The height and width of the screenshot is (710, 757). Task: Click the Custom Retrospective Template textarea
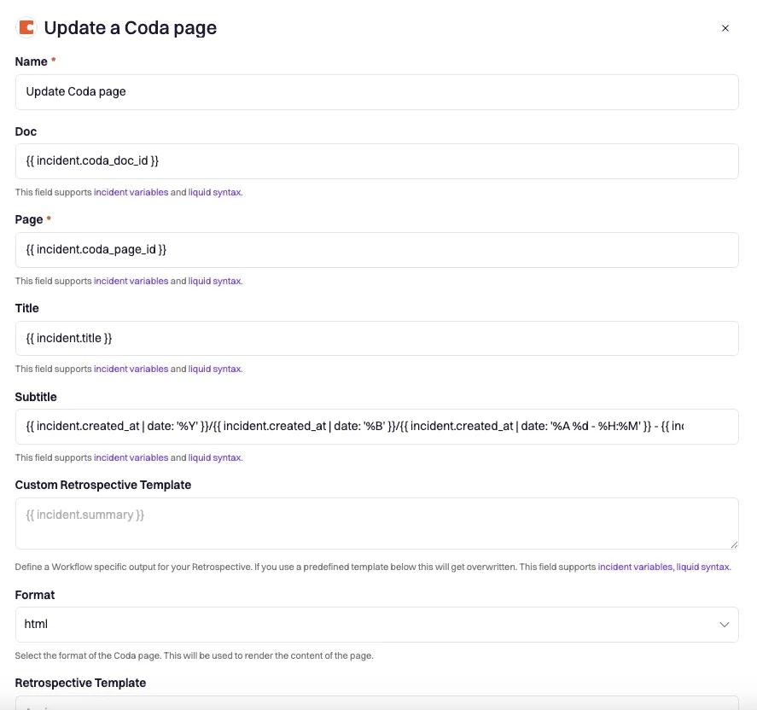[x=376, y=524]
